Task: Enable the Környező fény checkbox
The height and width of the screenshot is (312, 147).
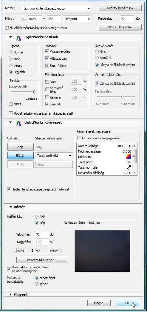Action: 47,90
